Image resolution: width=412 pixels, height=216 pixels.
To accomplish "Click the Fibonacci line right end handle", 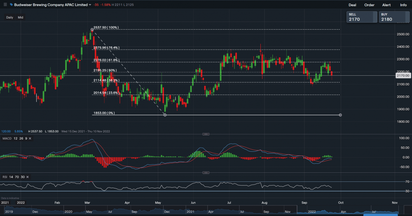I will [x=340, y=115].
